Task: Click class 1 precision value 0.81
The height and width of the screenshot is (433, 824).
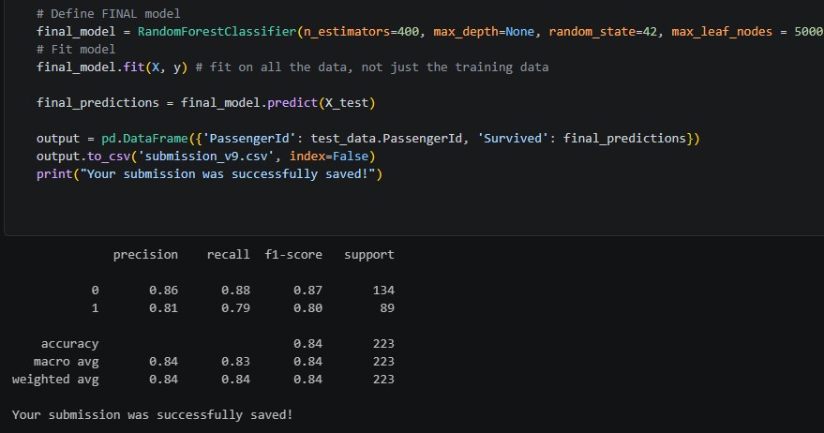Action: (163, 308)
